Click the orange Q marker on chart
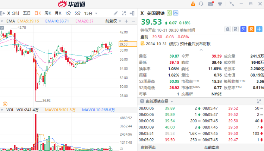The image size is (264, 151). 5,104
